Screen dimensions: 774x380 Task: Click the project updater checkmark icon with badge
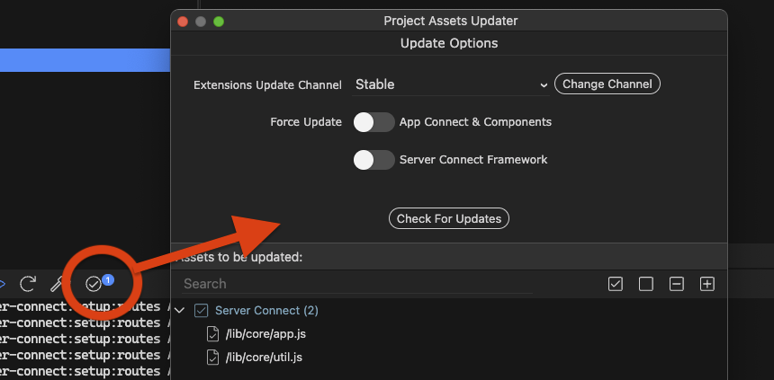point(94,283)
